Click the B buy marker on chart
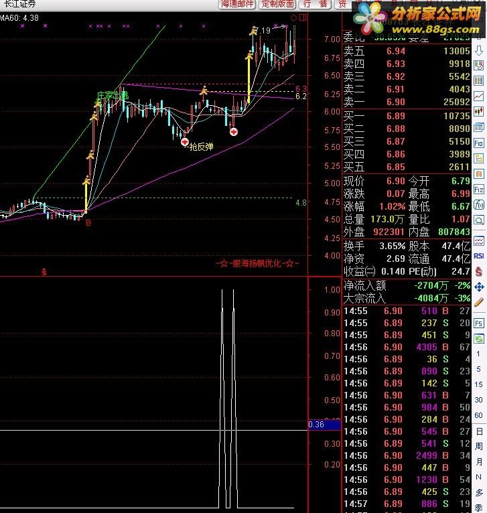The width and height of the screenshot is (487, 513). click(x=88, y=223)
